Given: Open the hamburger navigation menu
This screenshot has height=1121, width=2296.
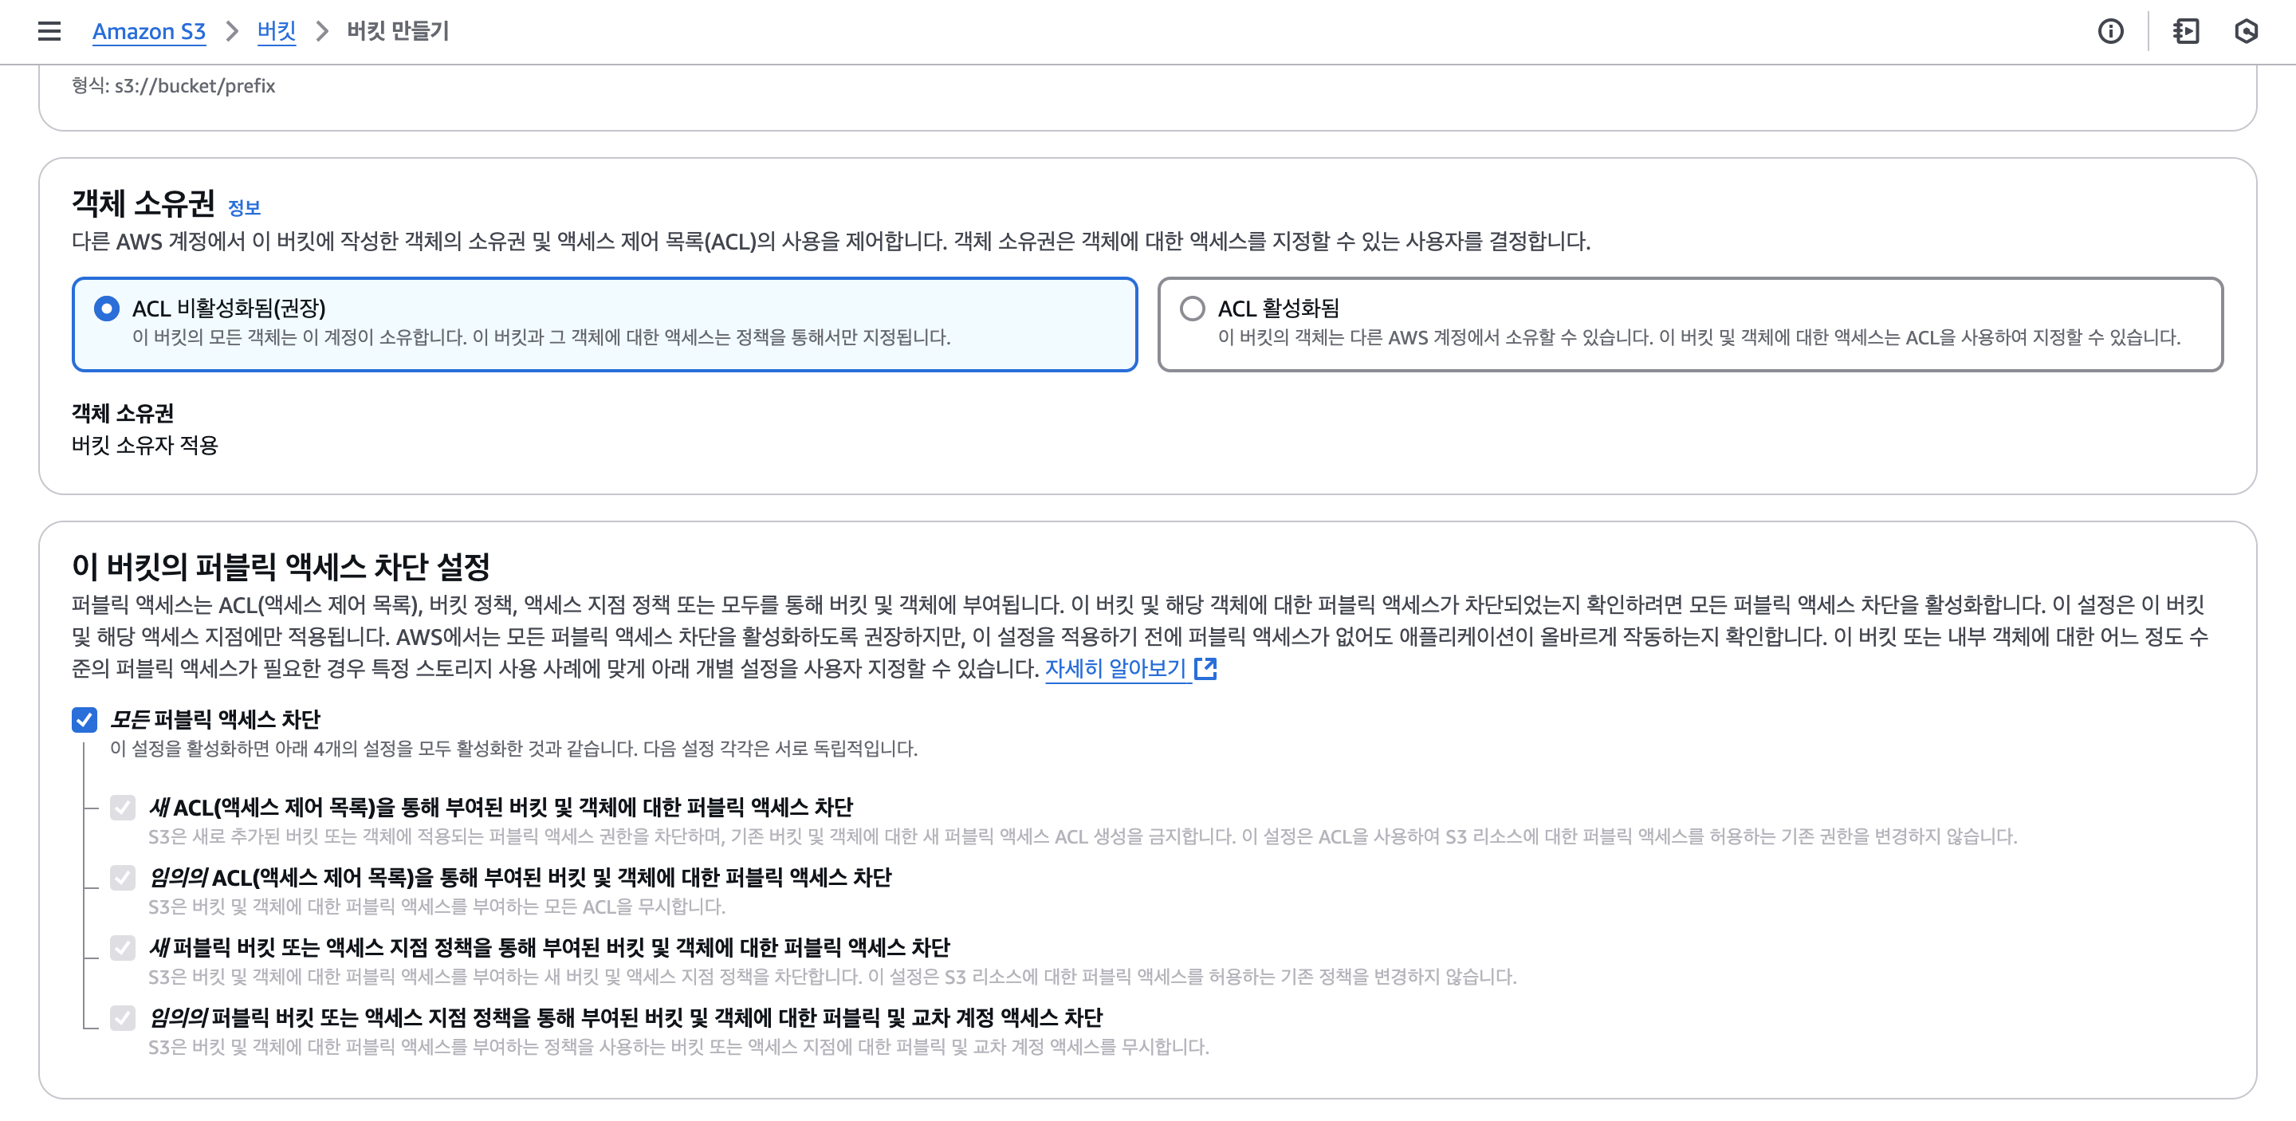Looking at the screenshot, I should [49, 31].
